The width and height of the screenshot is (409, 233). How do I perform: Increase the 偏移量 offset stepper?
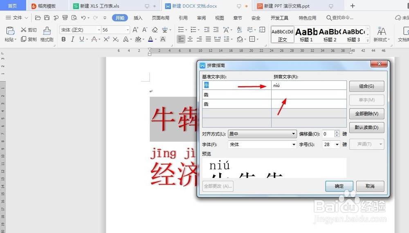[337, 132]
